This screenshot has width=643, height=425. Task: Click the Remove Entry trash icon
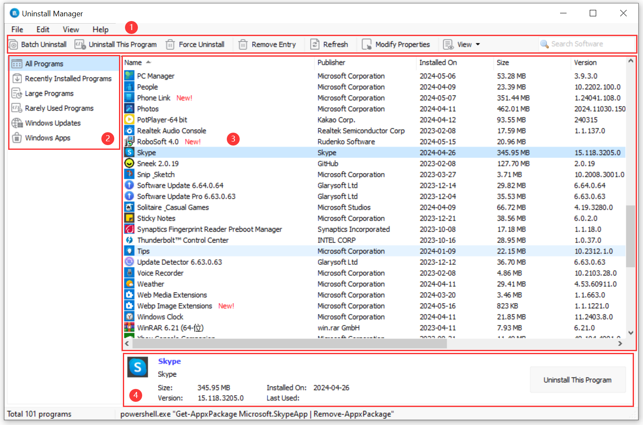[x=243, y=44]
